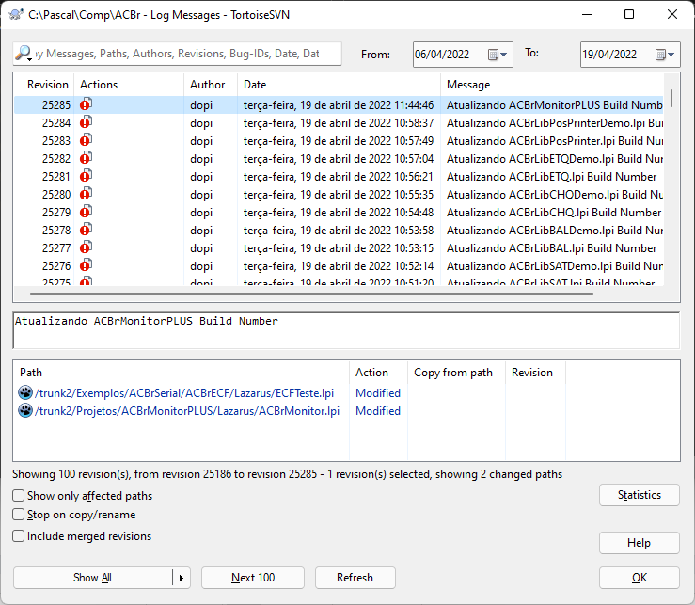Check Include merged revisions option

pyautogui.click(x=18, y=535)
